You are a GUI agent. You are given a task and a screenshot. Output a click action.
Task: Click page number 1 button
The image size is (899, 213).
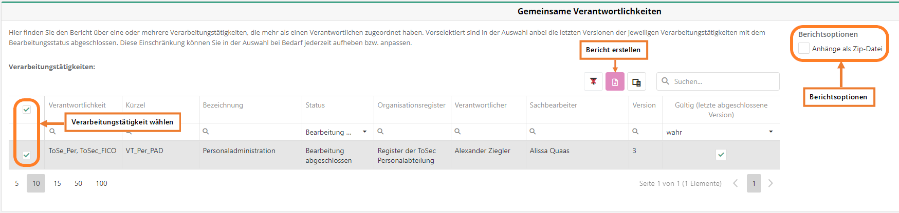[x=754, y=183]
